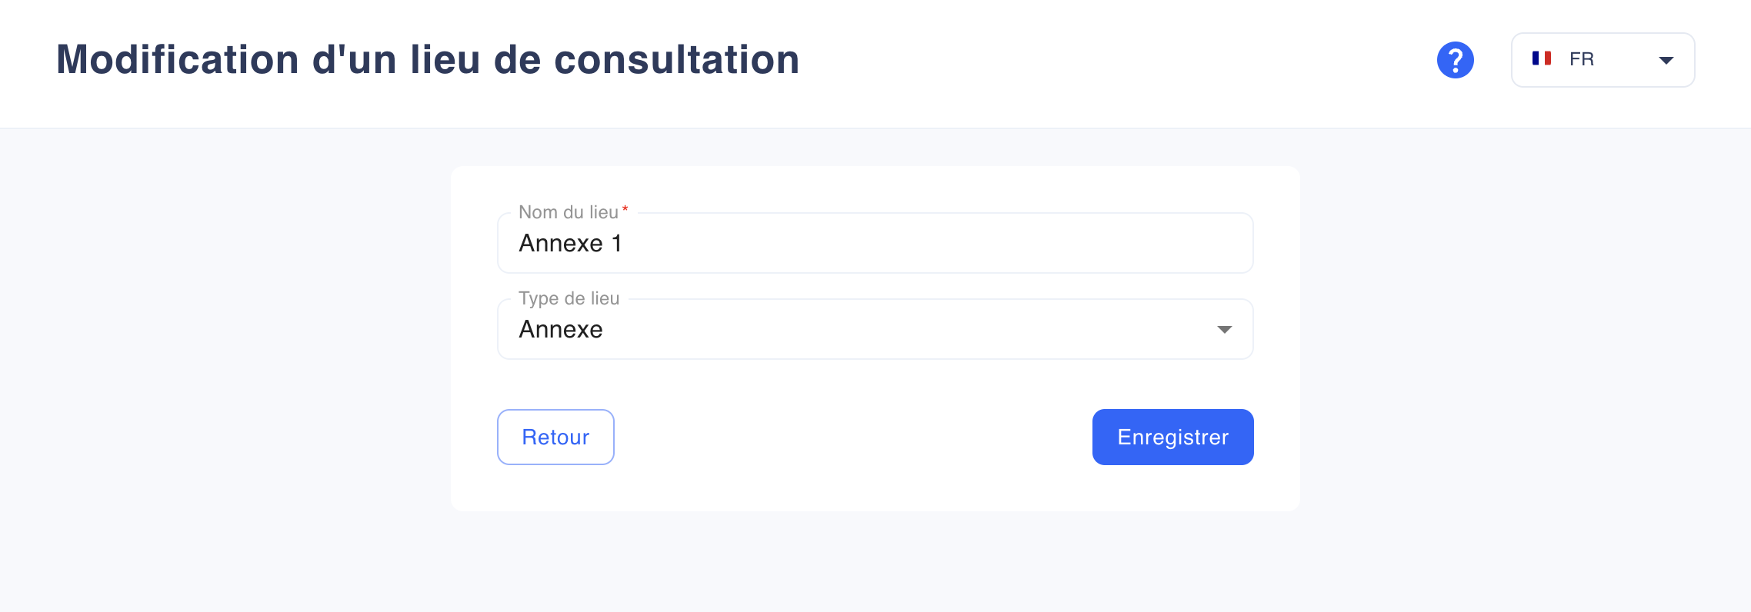Viewport: 1751px width, 612px height.
Task: Click the word consultation in the heading
Action: (x=677, y=59)
